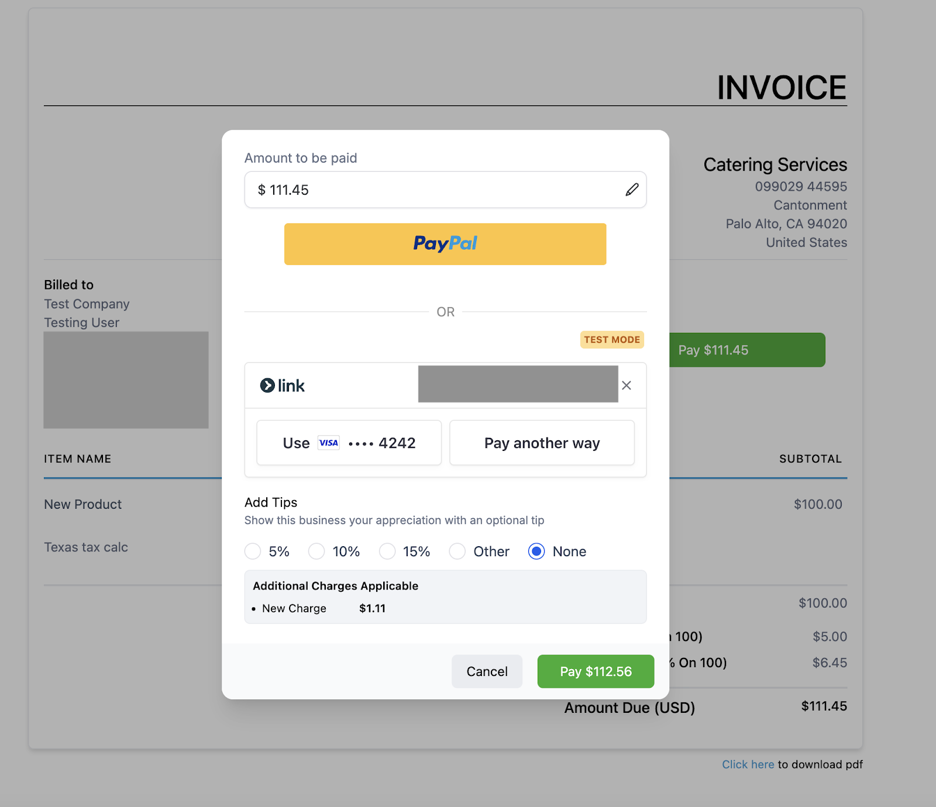Select the None tip option
Screen dimensions: 936x807
pos(536,551)
